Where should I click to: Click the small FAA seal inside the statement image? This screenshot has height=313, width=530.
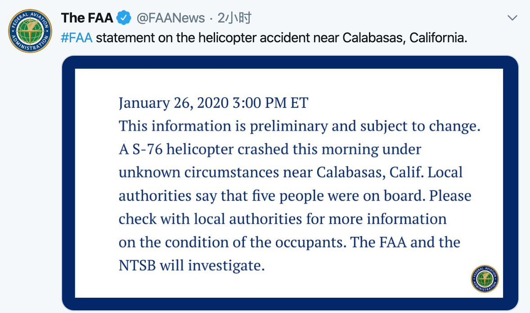[485, 278]
